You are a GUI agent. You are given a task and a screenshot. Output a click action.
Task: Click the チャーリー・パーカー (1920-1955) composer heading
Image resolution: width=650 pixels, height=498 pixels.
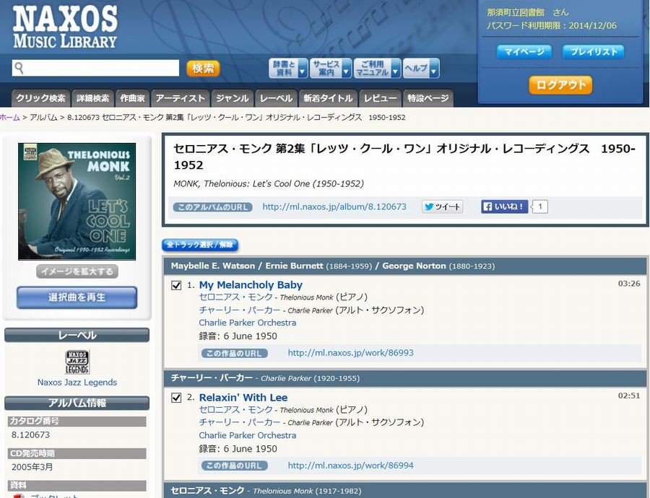tap(265, 378)
